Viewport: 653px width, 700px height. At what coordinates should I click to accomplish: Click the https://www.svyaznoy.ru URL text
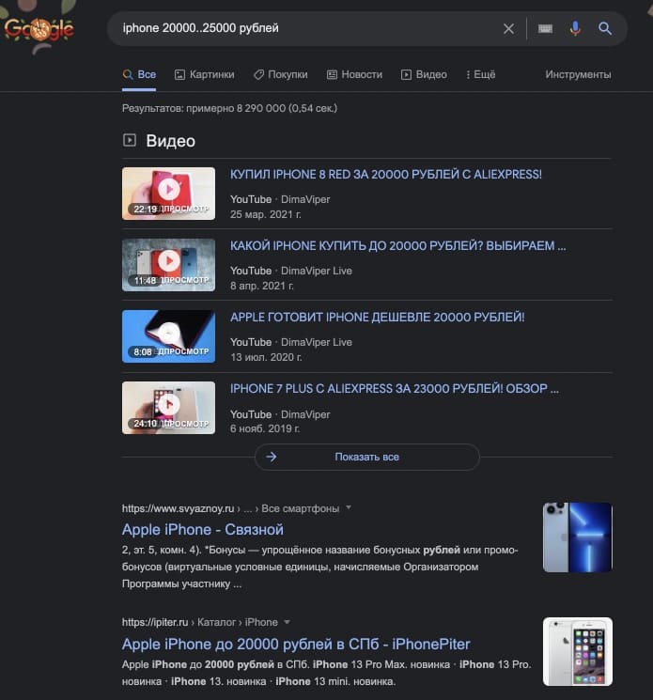(x=179, y=508)
